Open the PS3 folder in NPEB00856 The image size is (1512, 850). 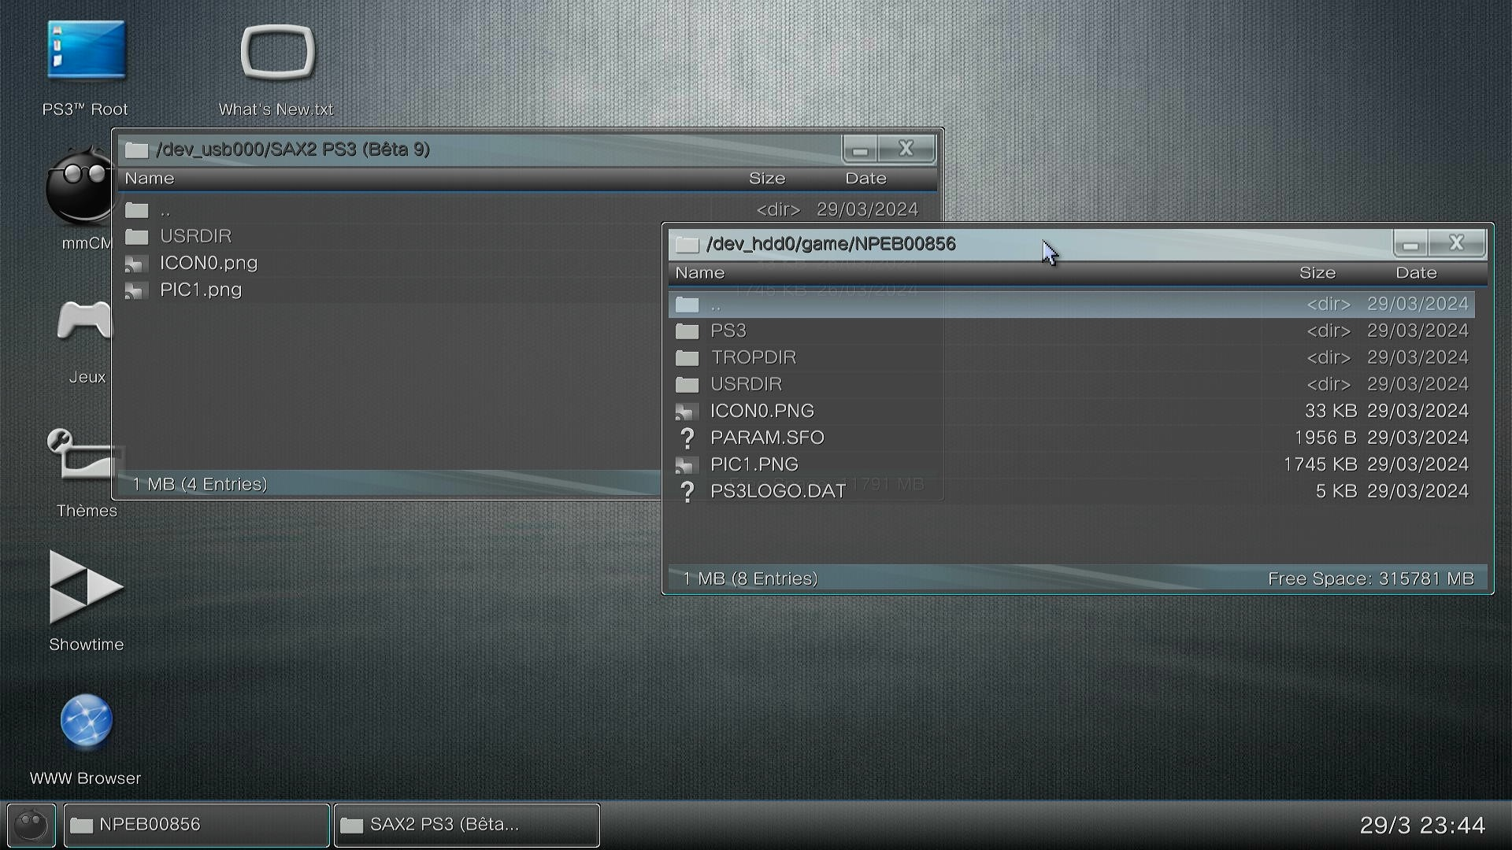[x=728, y=331]
